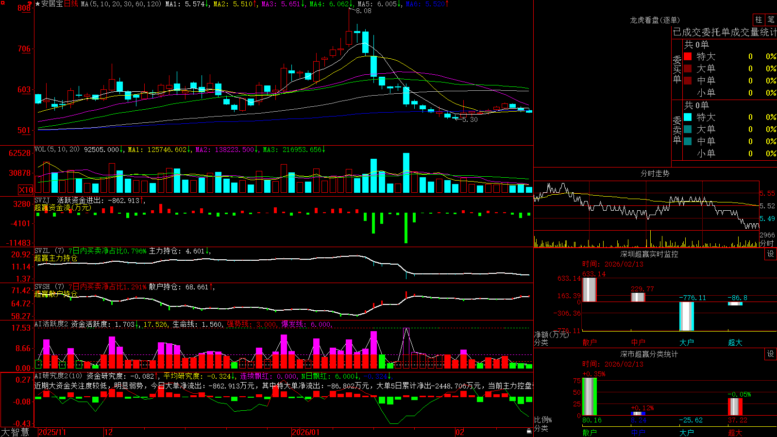777x437 pixels.
Task: Open the 分时走势 intraday mini chart
Action: (x=646, y=214)
